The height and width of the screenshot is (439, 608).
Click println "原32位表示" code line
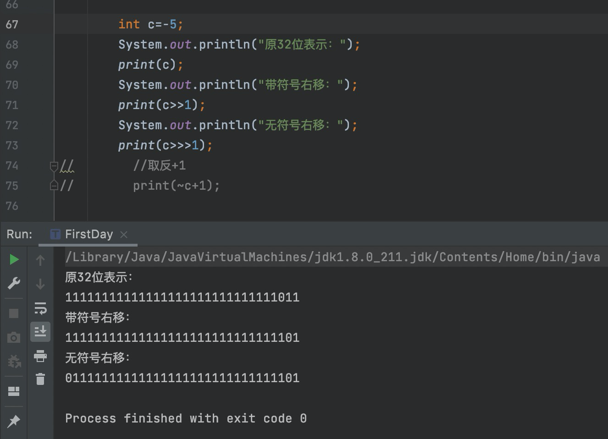(x=239, y=44)
